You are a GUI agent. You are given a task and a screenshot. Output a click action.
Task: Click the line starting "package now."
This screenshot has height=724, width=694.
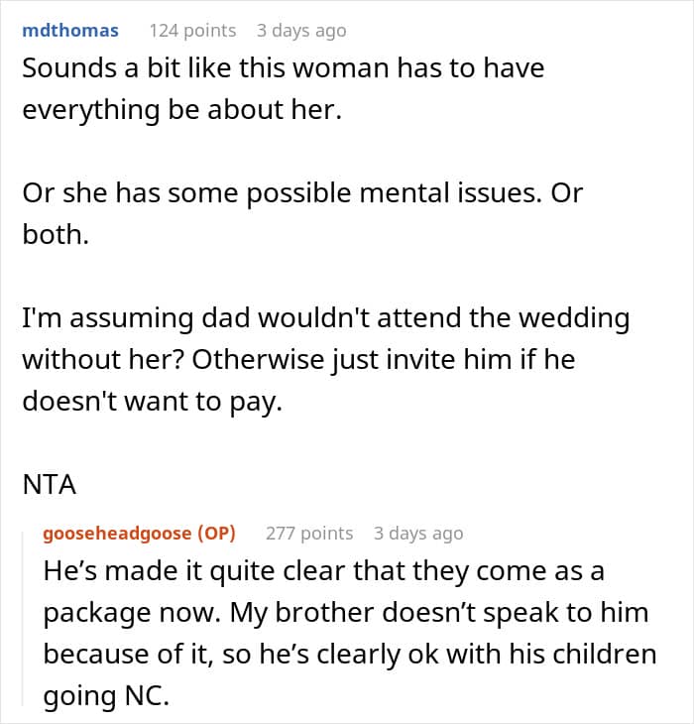click(345, 611)
